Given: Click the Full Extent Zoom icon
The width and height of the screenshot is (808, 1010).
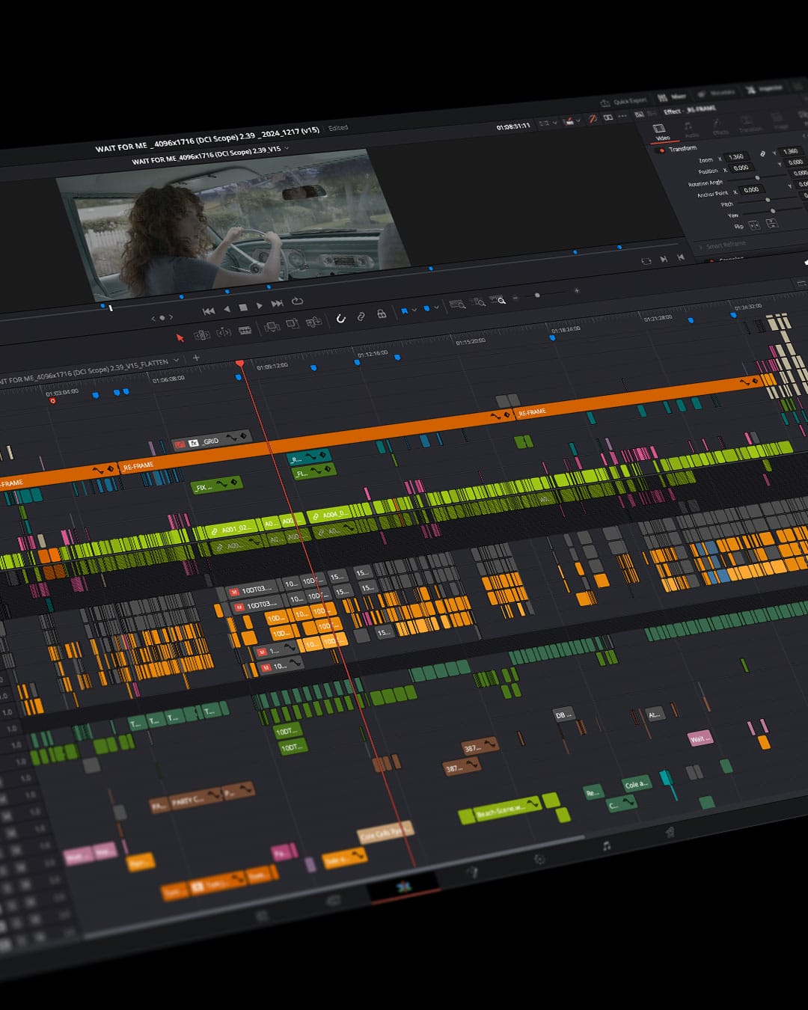Looking at the screenshot, I should click(456, 304).
